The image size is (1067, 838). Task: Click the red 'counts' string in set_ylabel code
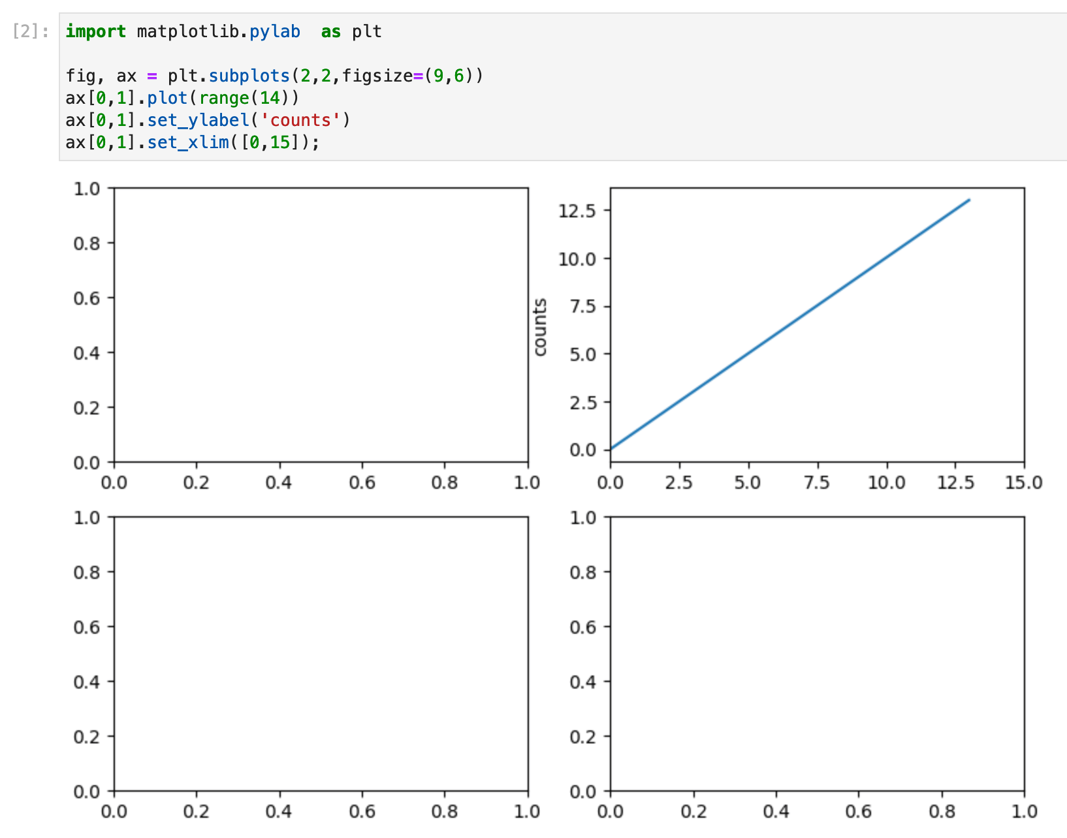point(300,120)
